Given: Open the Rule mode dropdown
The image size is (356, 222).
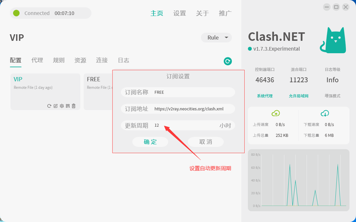Looking at the screenshot, I should (x=216, y=37).
